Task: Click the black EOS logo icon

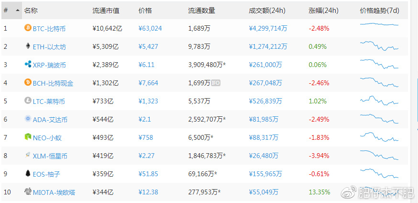Action: tap(28, 174)
